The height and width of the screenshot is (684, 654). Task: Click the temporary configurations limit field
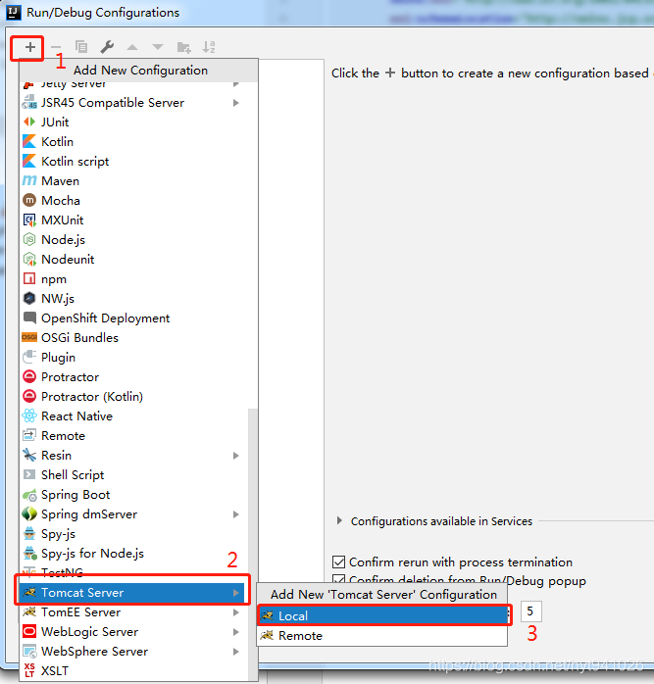(x=530, y=611)
